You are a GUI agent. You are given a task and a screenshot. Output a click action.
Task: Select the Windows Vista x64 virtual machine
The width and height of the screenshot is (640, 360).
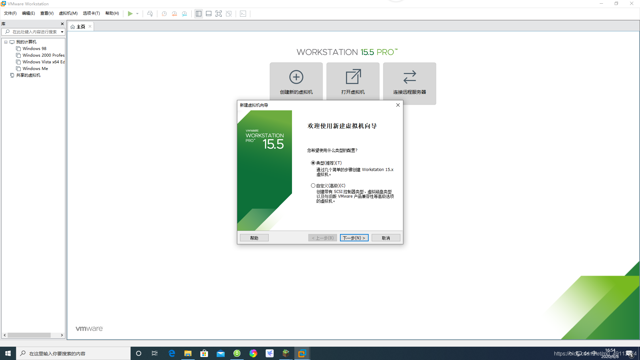point(43,62)
